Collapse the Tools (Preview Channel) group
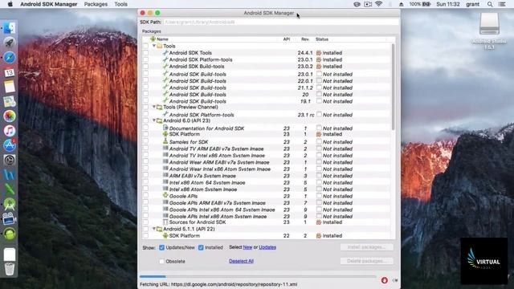 click(x=154, y=107)
